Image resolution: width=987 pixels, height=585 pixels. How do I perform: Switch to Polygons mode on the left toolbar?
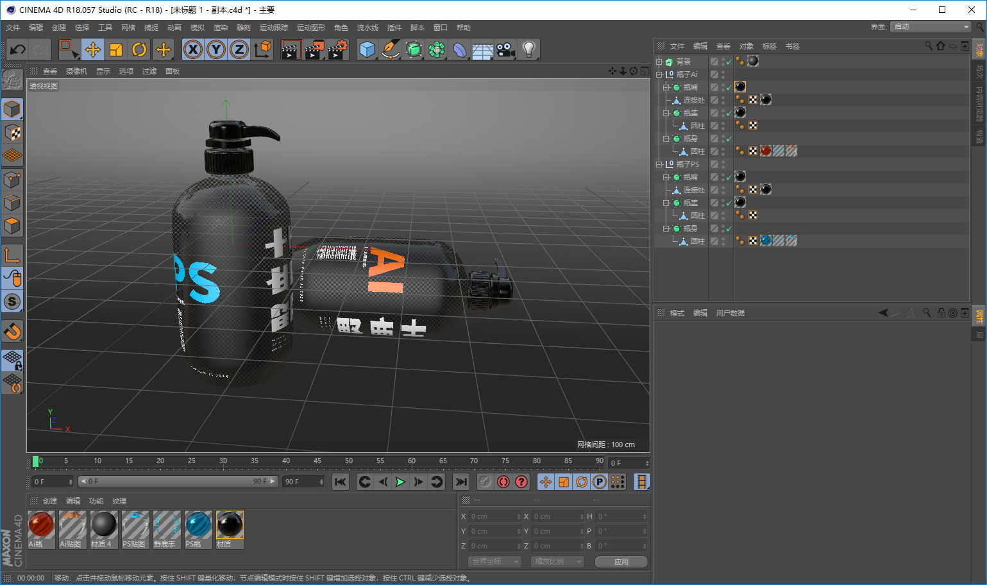coord(12,226)
